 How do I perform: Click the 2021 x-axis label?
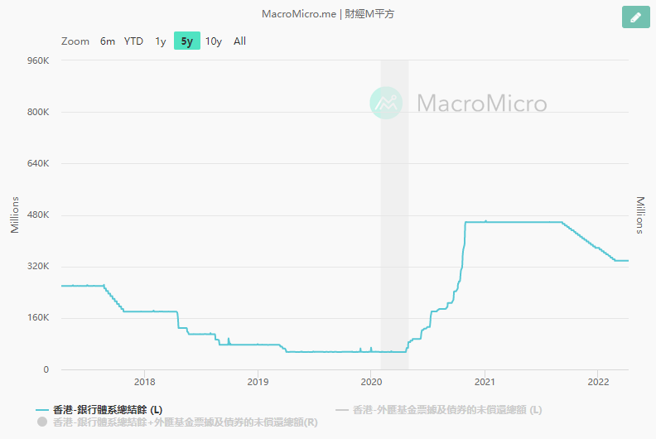click(485, 382)
